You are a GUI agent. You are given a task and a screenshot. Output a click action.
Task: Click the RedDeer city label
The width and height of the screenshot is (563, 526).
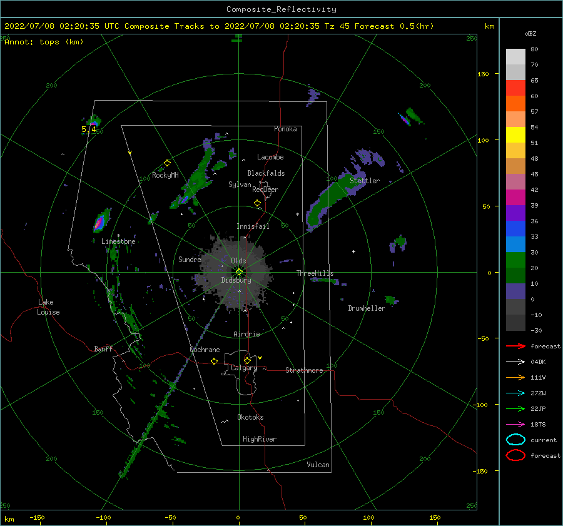tap(265, 190)
